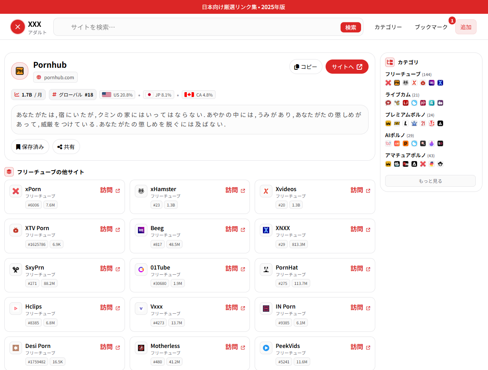The height and width of the screenshot is (370, 488).
Task: Expand the category list with もっと見る
Action: [x=430, y=181]
